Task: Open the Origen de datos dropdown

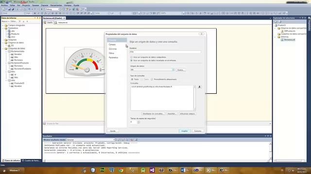Action: [173, 70]
